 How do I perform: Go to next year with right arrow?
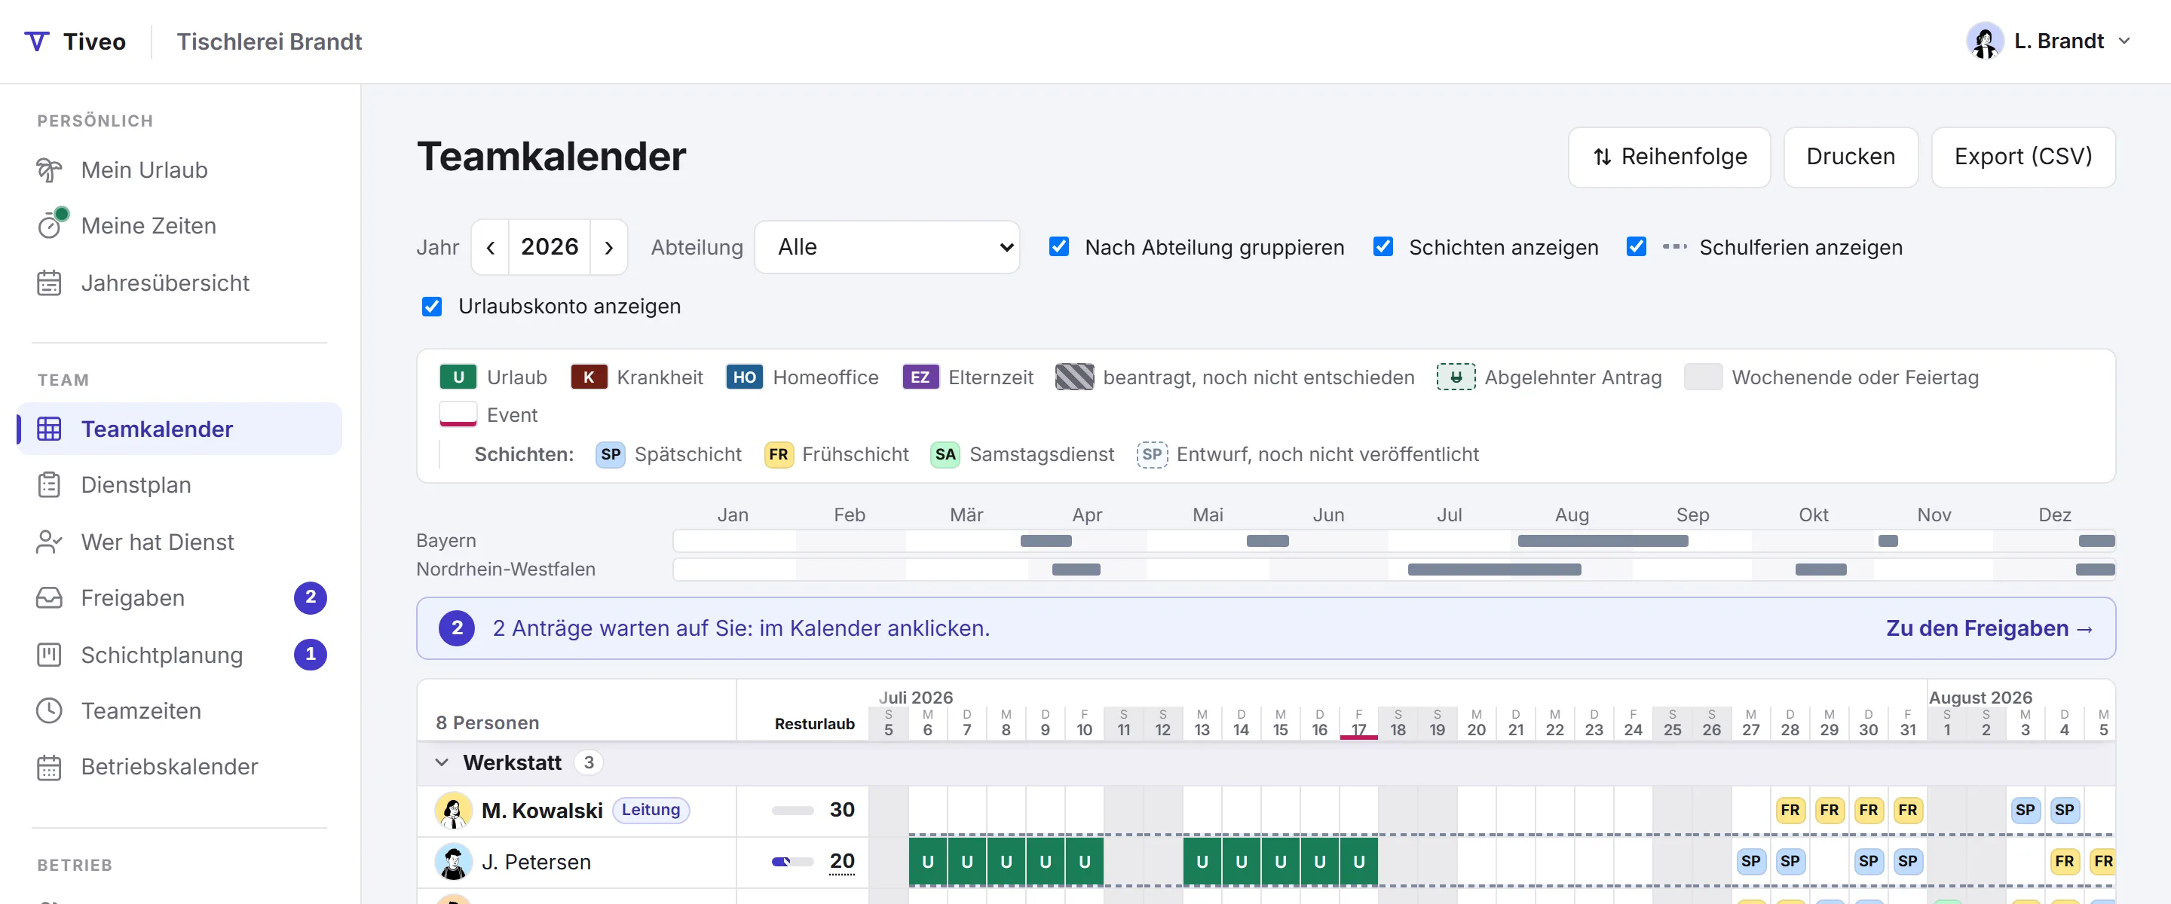[608, 247]
